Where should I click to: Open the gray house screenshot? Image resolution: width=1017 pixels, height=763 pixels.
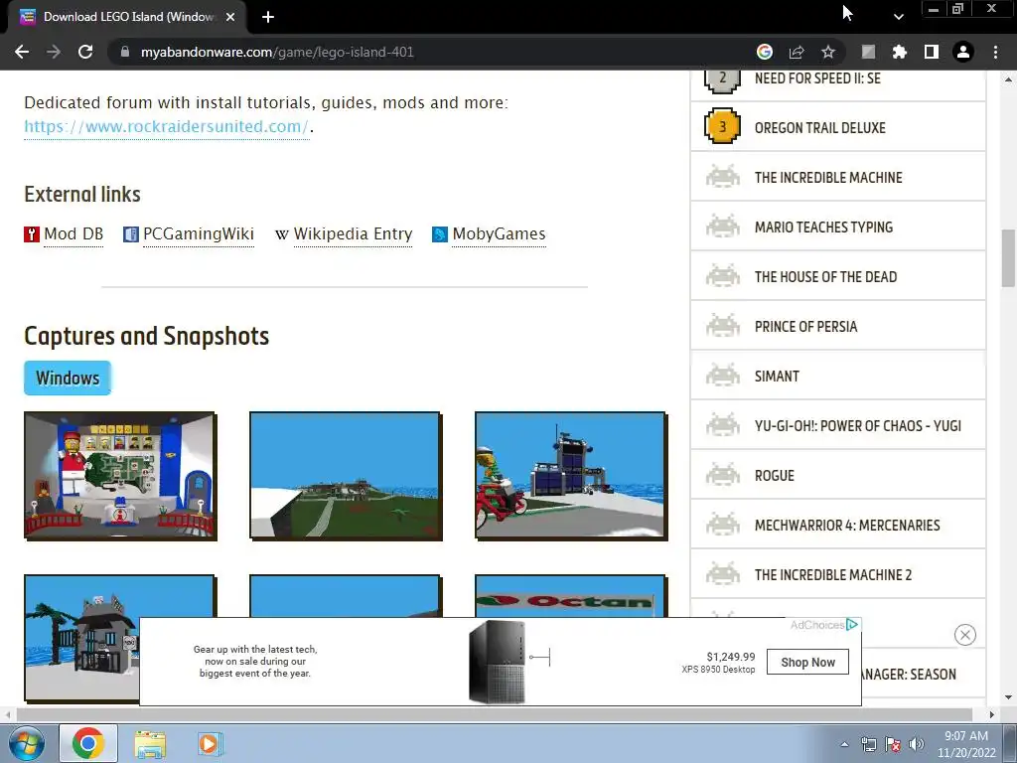click(81, 638)
